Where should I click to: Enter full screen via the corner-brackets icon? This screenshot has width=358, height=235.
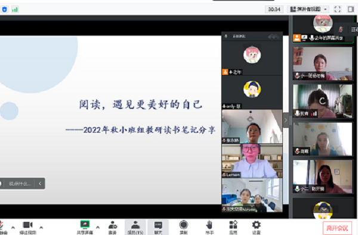point(337,10)
